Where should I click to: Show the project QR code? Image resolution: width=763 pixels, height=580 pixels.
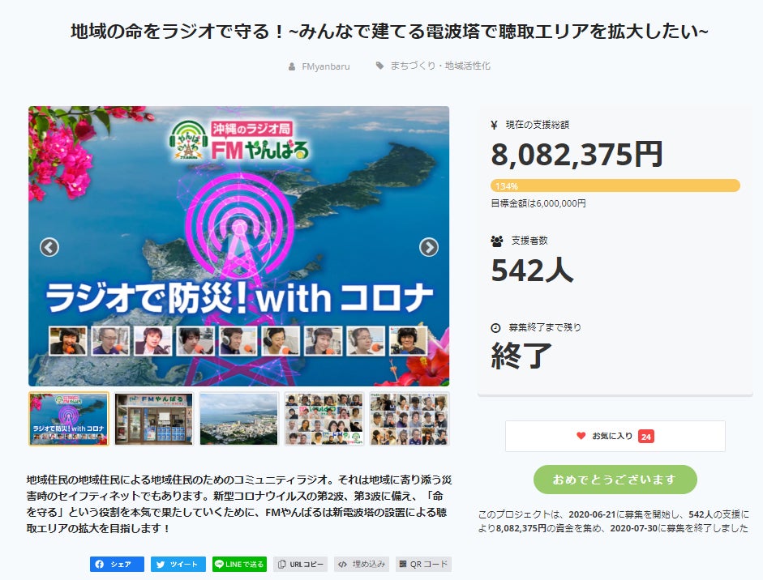pyautogui.click(x=423, y=565)
